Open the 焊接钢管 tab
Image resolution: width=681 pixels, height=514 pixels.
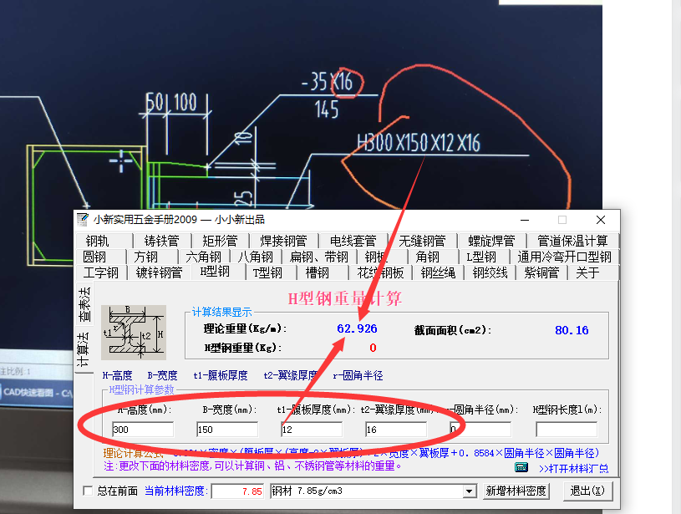[283, 240]
